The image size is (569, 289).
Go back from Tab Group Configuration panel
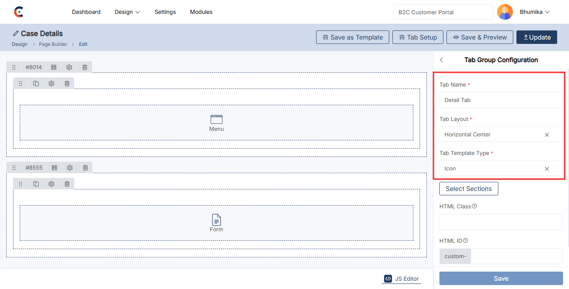[441, 60]
